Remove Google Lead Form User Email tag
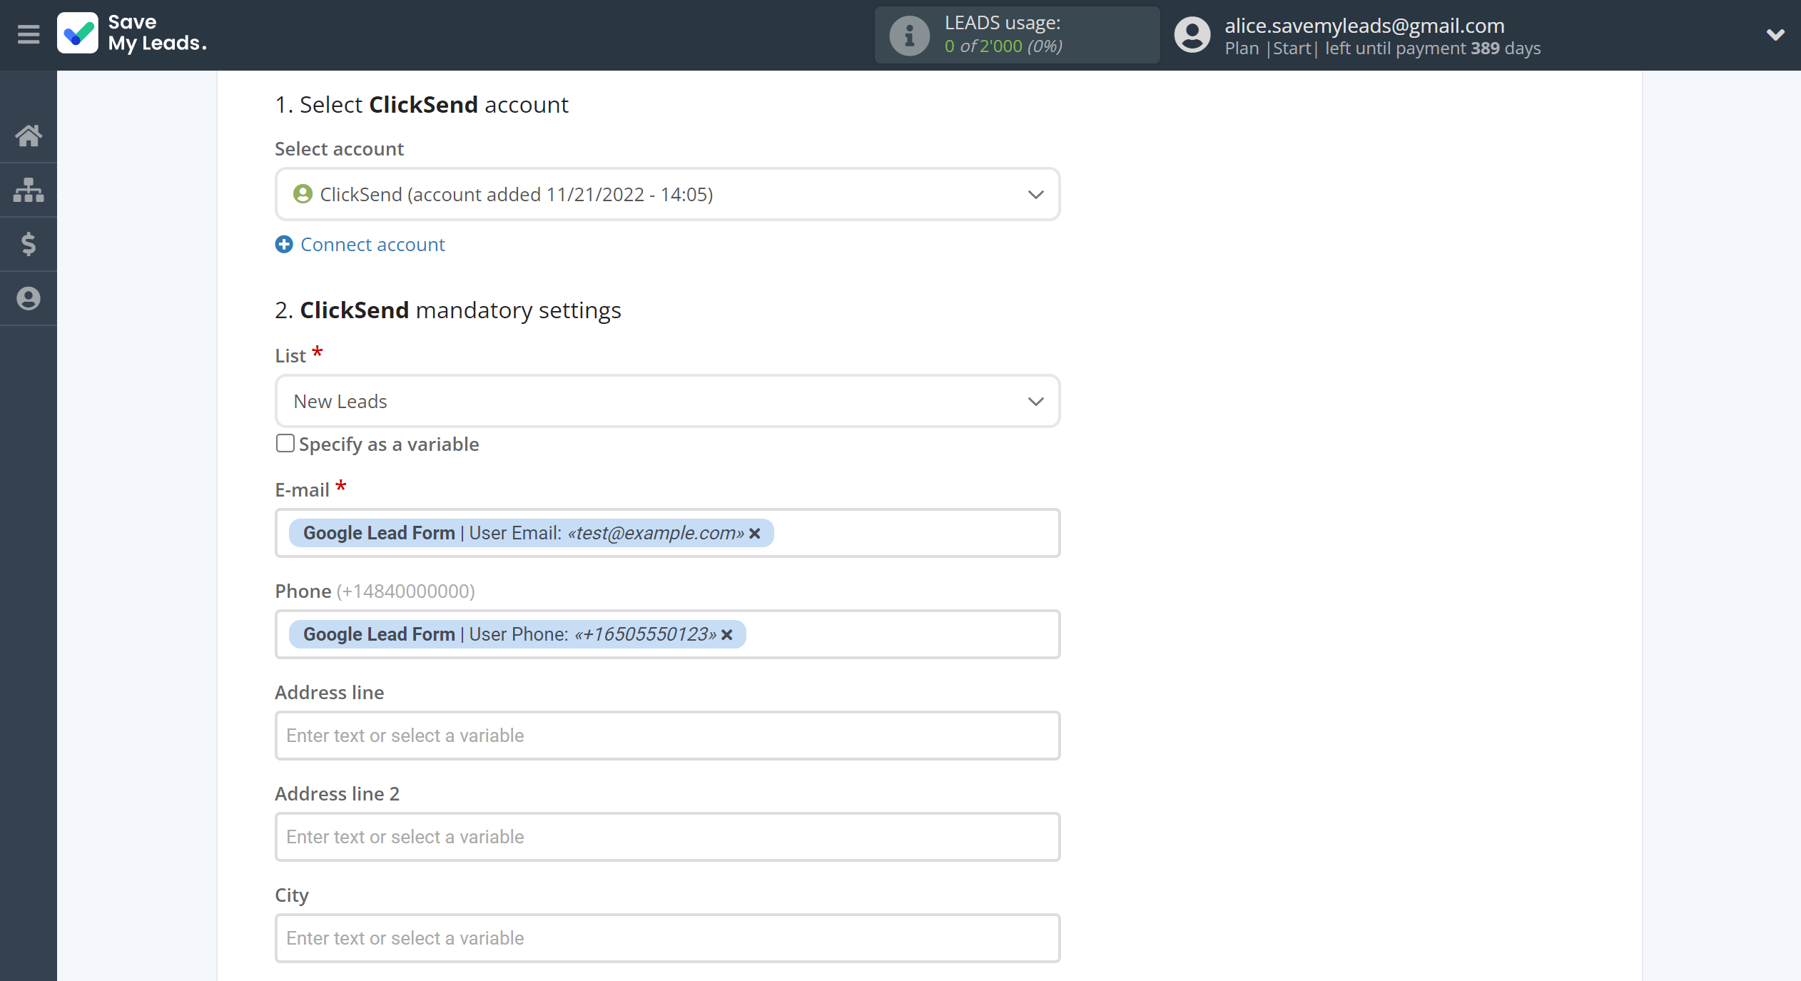The width and height of the screenshot is (1801, 981). 755,533
